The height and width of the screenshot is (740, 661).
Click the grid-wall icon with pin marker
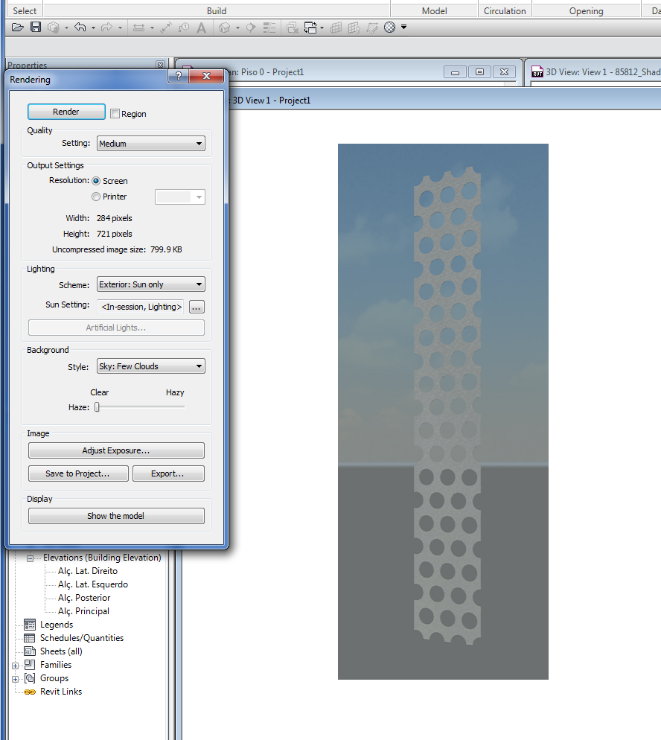point(354,28)
